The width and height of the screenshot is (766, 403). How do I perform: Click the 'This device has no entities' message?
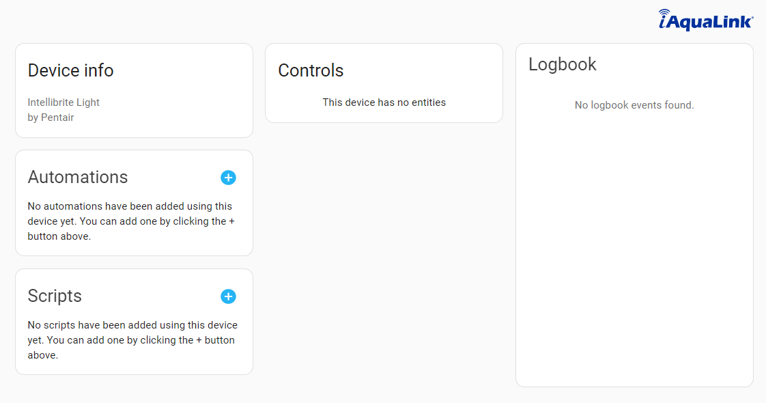(x=384, y=102)
